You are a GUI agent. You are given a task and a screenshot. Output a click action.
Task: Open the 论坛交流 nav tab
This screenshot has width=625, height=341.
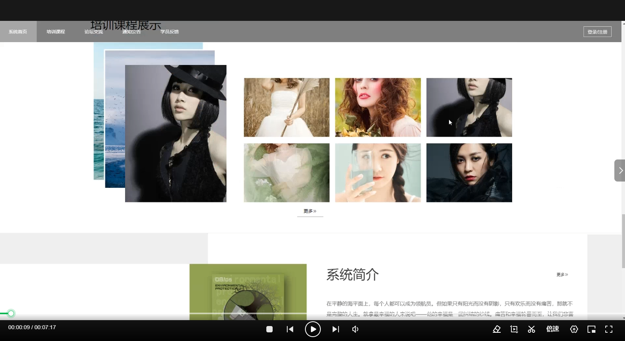94,32
